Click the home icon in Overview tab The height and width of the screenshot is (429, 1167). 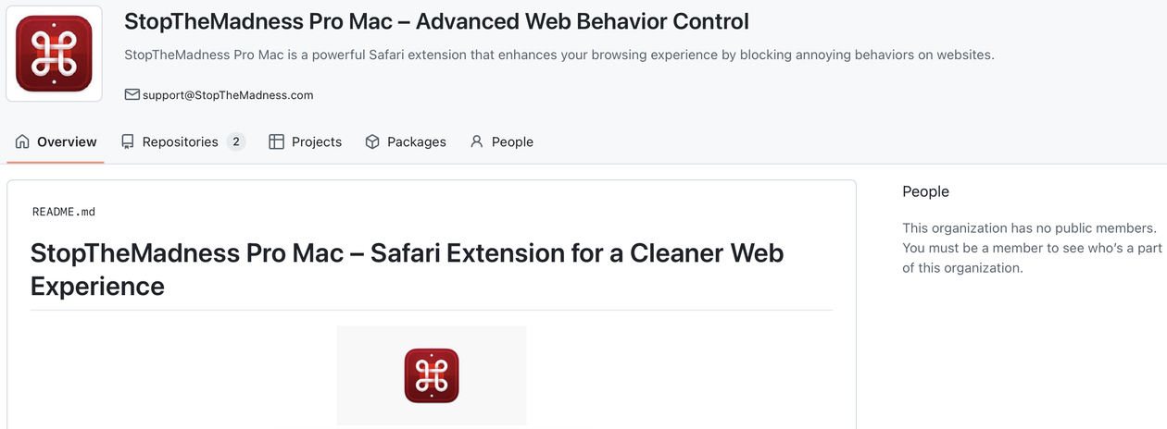(22, 141)
